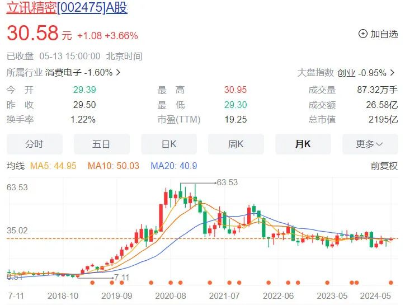
Task: Switch to the 五日 chart tab
Action: pos(101,144)
